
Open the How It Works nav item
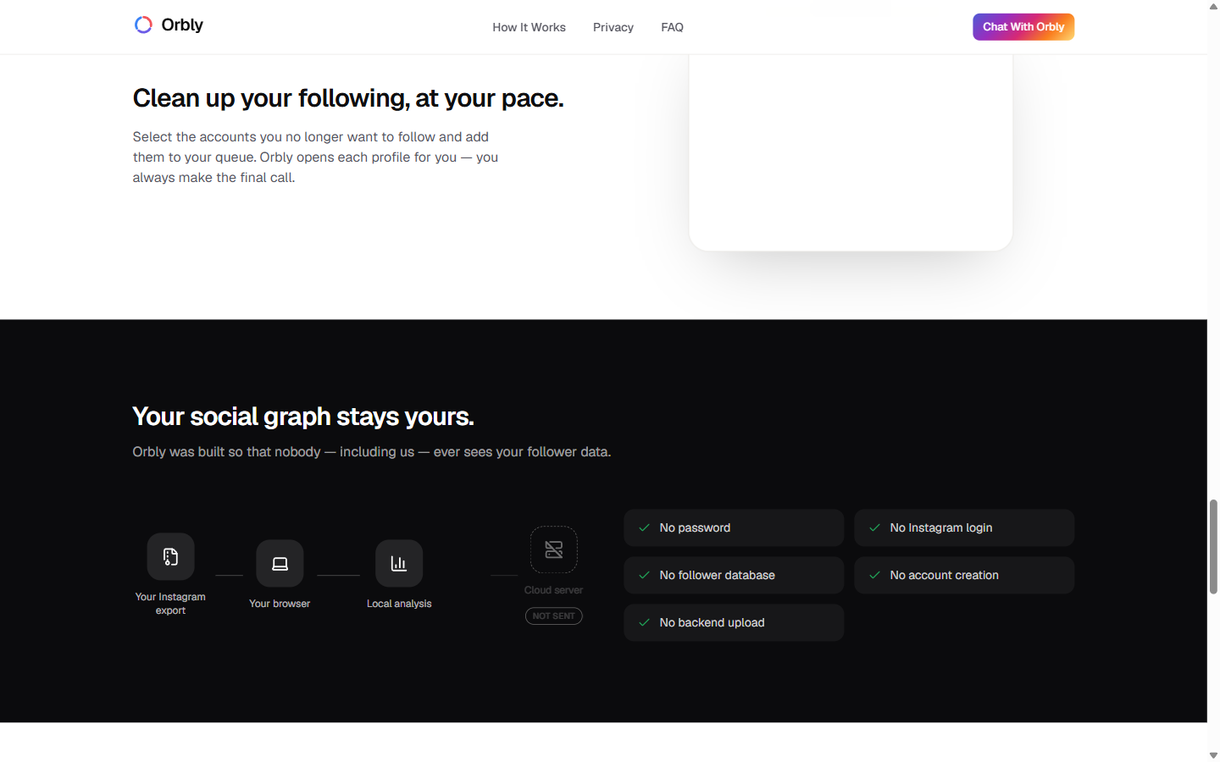pyautogui.click(x=529, y=27)
